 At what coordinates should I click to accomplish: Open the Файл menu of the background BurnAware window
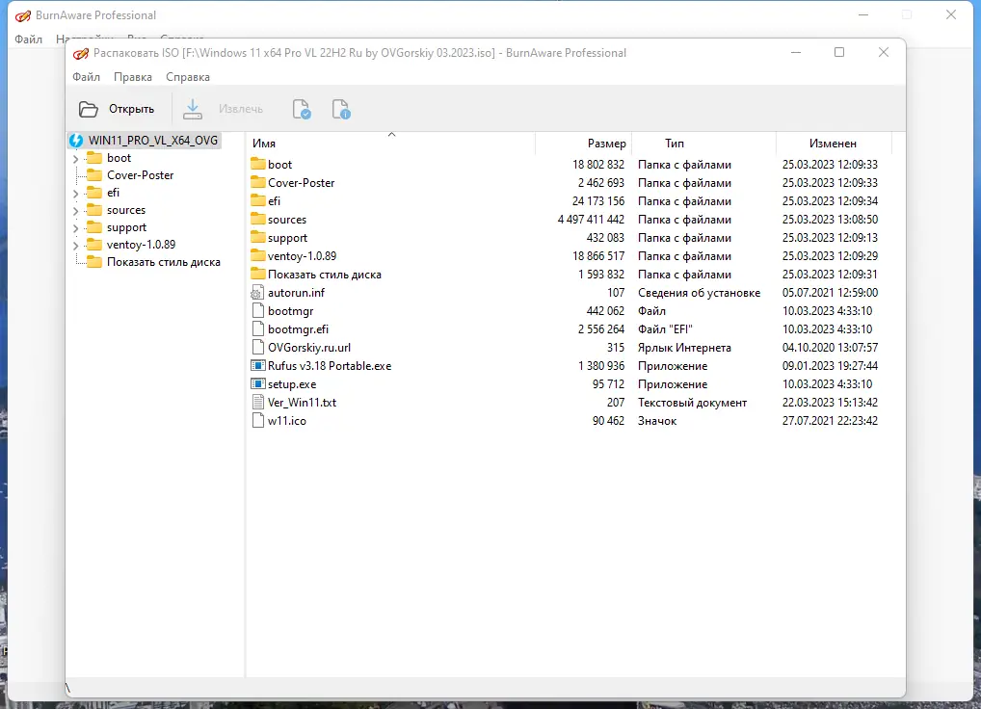click(x=28, y=39)
